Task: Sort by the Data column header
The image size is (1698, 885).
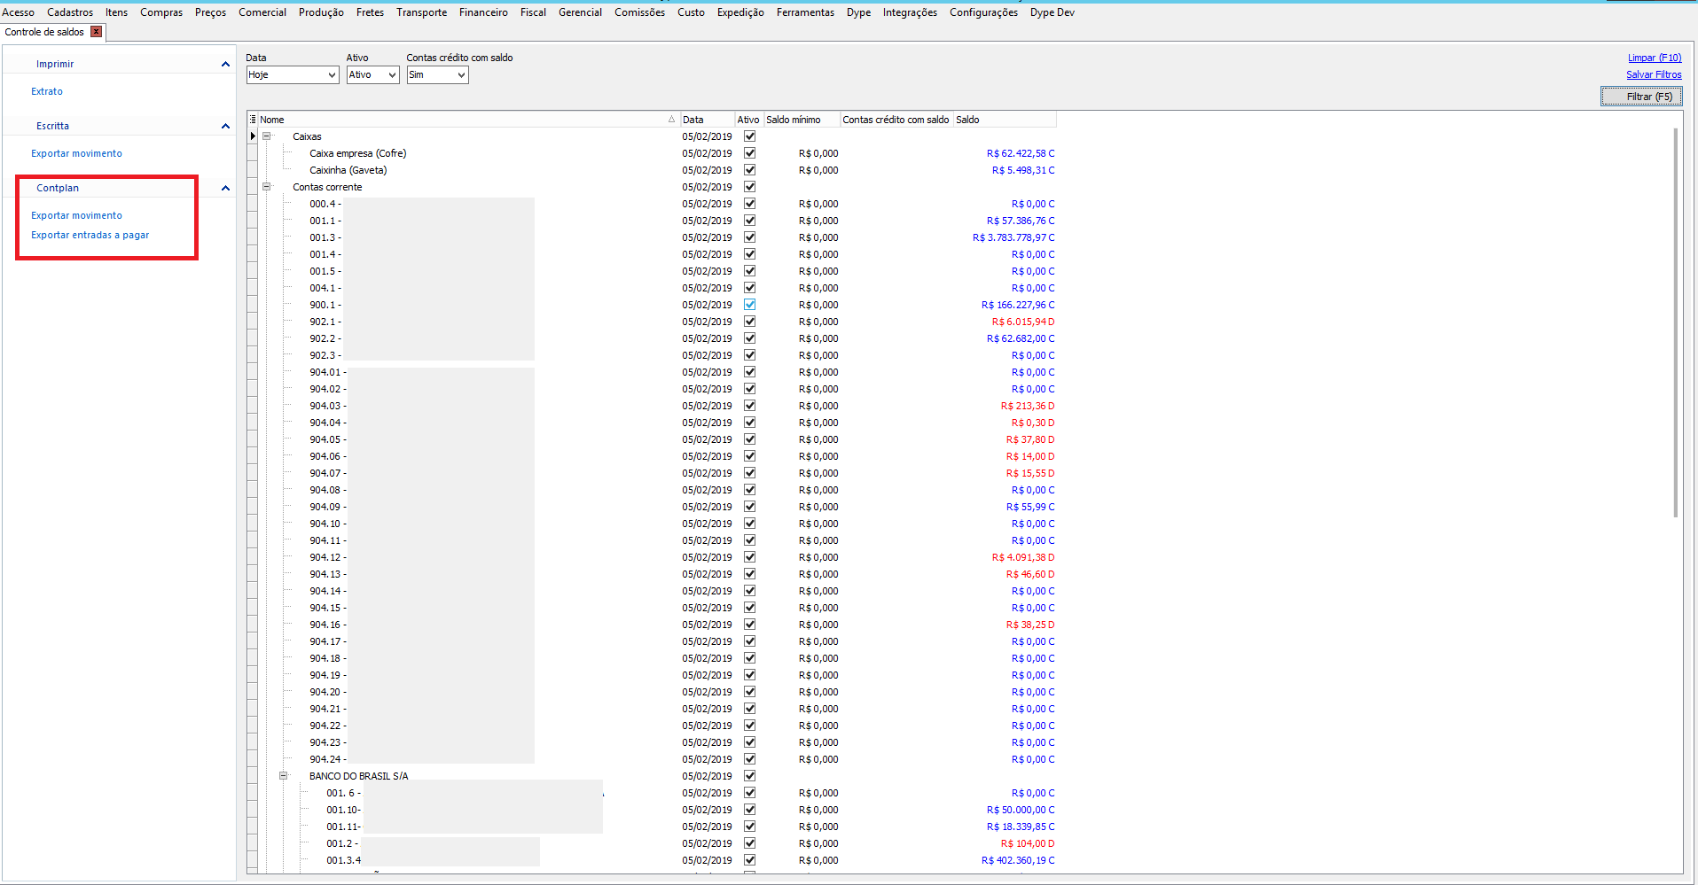Action: (x=708, y=120)
